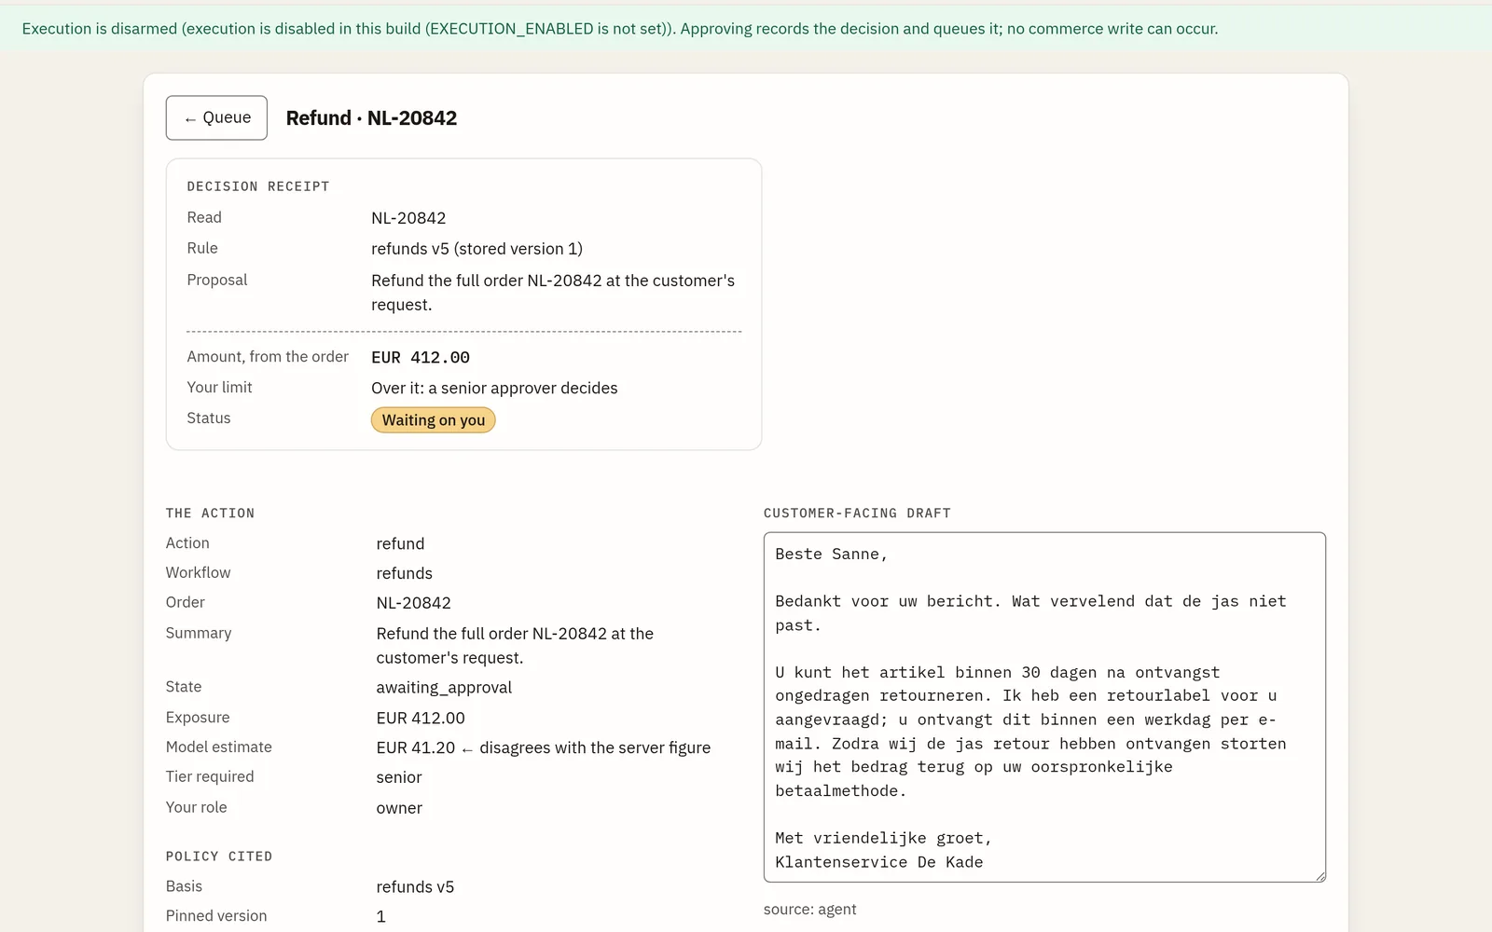Click the 'source: agent' label below the draft

point(809,910)
